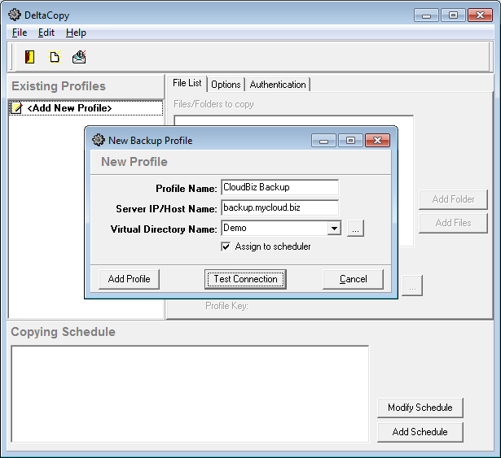Select the <Add New Profile> list entry
The height and width of the screenshot is (458, 501).
point(69,108)
